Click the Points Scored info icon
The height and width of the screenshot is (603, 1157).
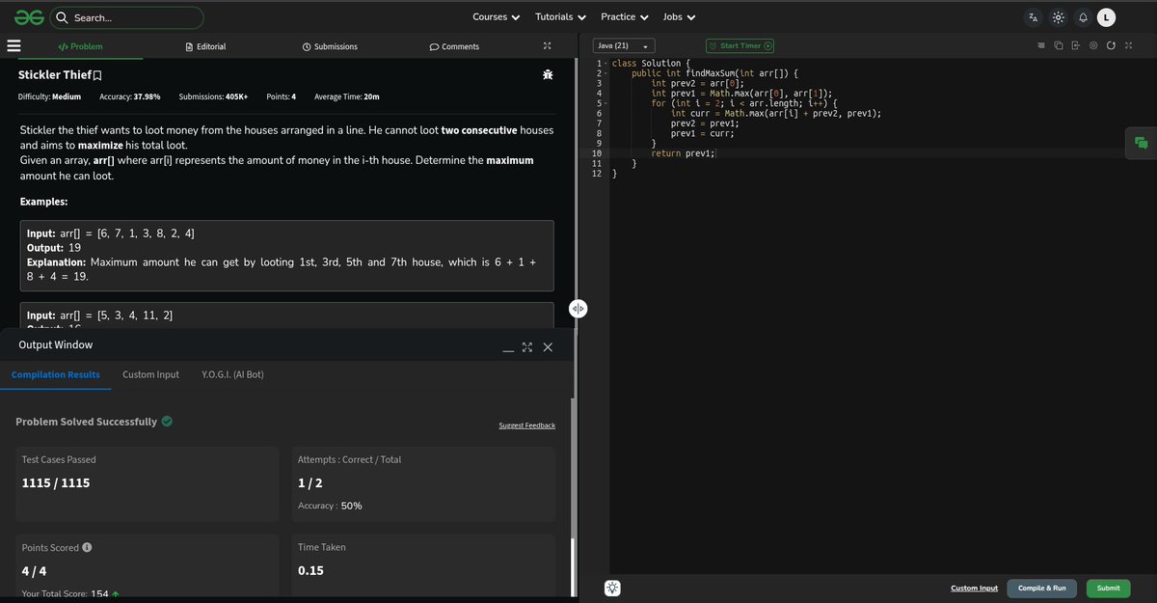88,547
